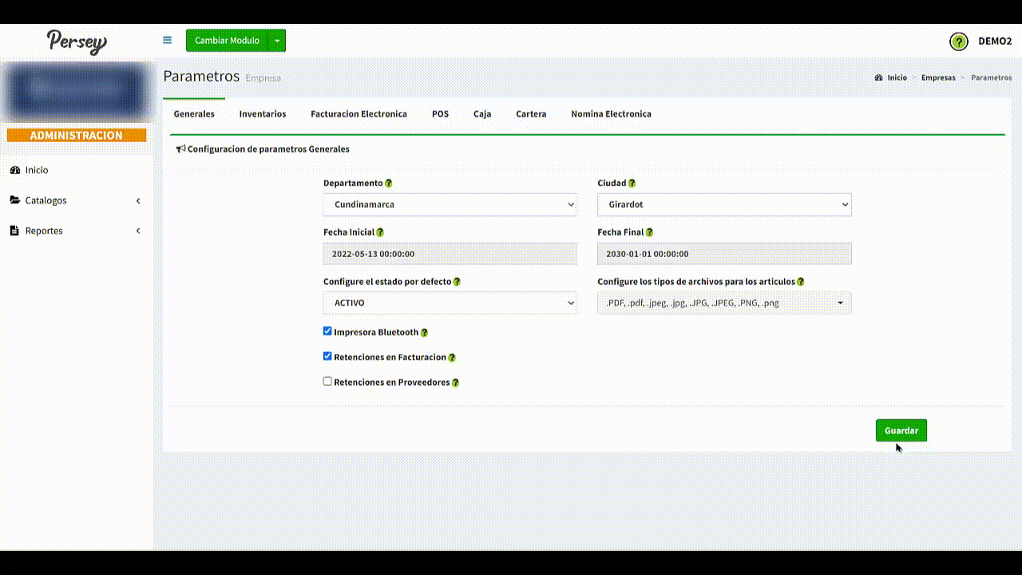Click help icon next to Retenciones en Proveedores

(x=455, y=383)
